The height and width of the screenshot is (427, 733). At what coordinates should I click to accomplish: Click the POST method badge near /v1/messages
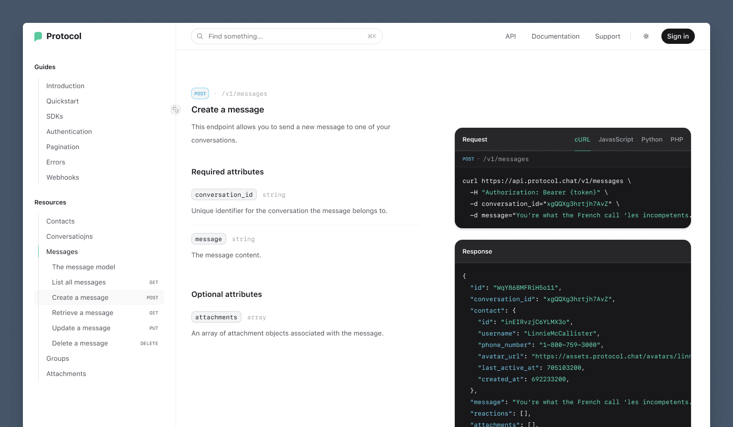click(x=200, y=93)
